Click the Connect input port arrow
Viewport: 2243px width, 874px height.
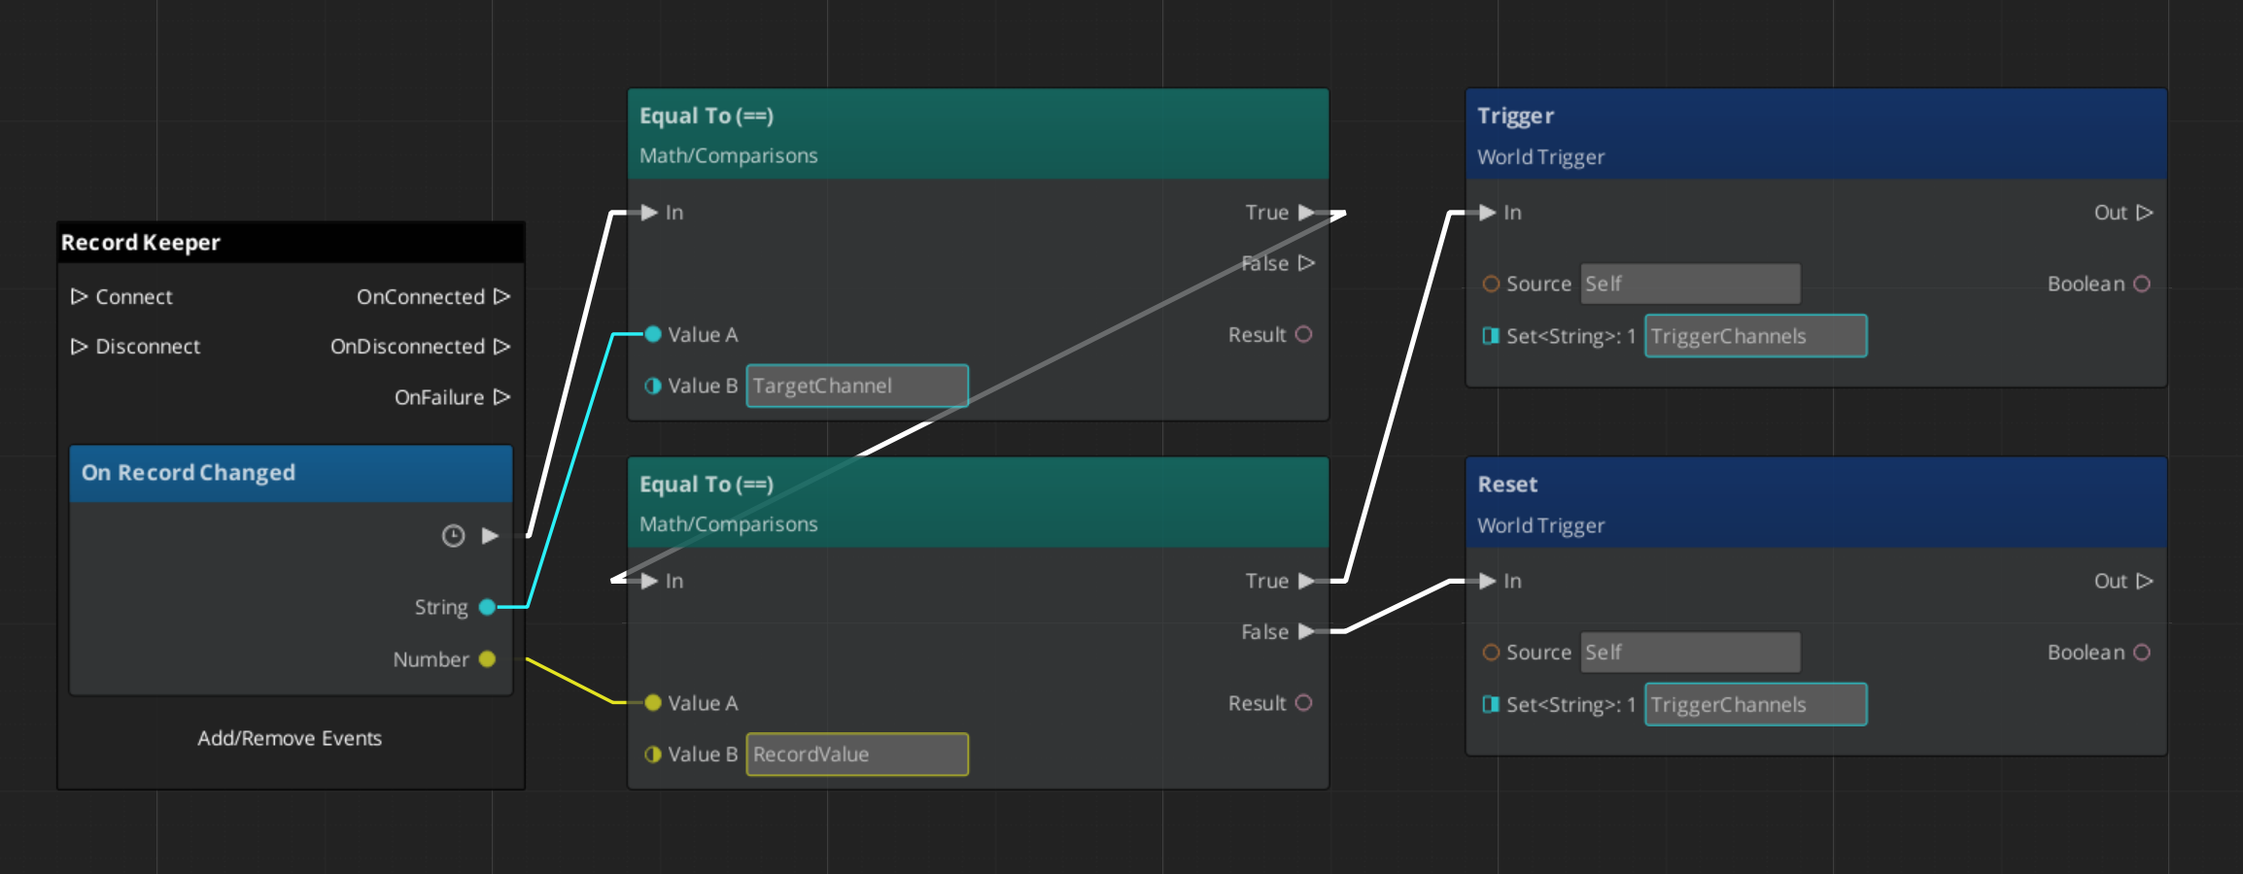(x=79, y=296)
